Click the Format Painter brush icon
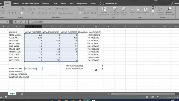 pos(3,14)
